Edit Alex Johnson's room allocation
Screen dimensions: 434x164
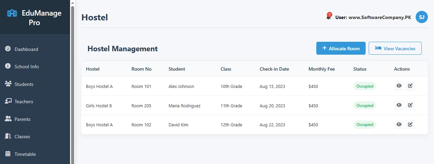410,86
